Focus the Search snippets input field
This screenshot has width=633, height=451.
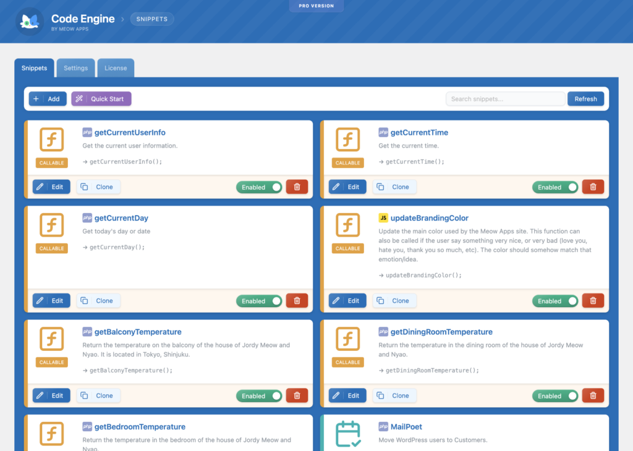click(x=505, y=99)
